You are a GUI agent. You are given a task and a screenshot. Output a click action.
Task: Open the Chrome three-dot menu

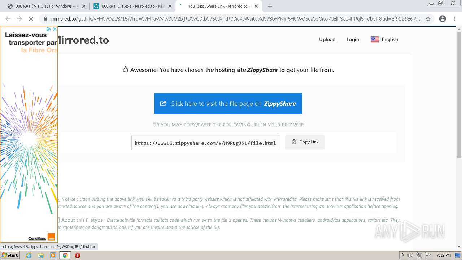tap(454, 19)
